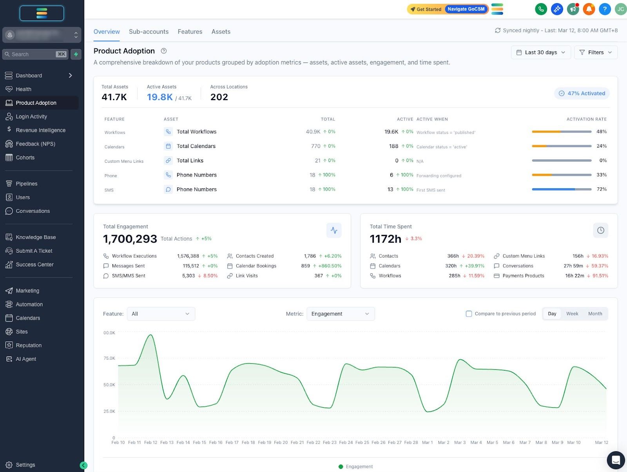The image size is (627, 472).
Task: Open the Last 30 days date dropdown
Action: pyautogui.click(x=541, y=52)
